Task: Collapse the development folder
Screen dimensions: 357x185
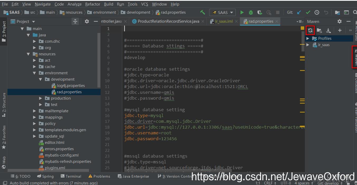Action: 40,79
